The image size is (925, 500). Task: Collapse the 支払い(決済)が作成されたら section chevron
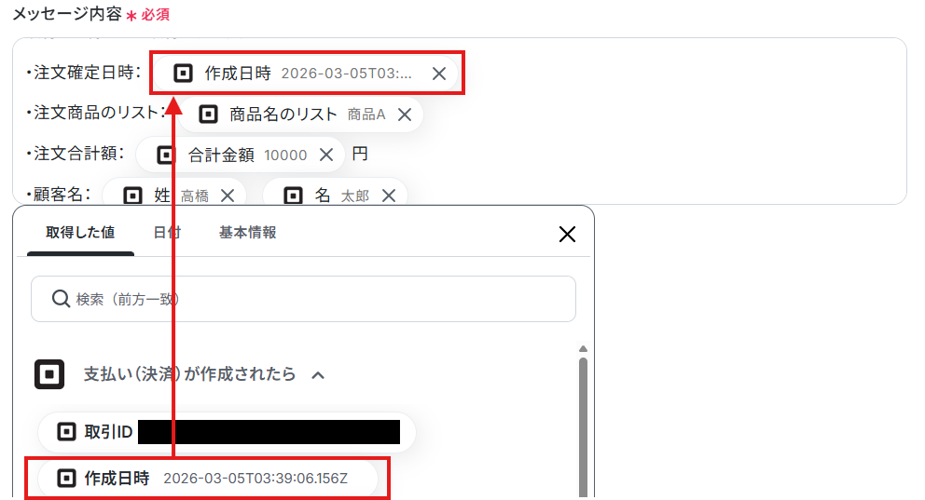tap(318, 375)
